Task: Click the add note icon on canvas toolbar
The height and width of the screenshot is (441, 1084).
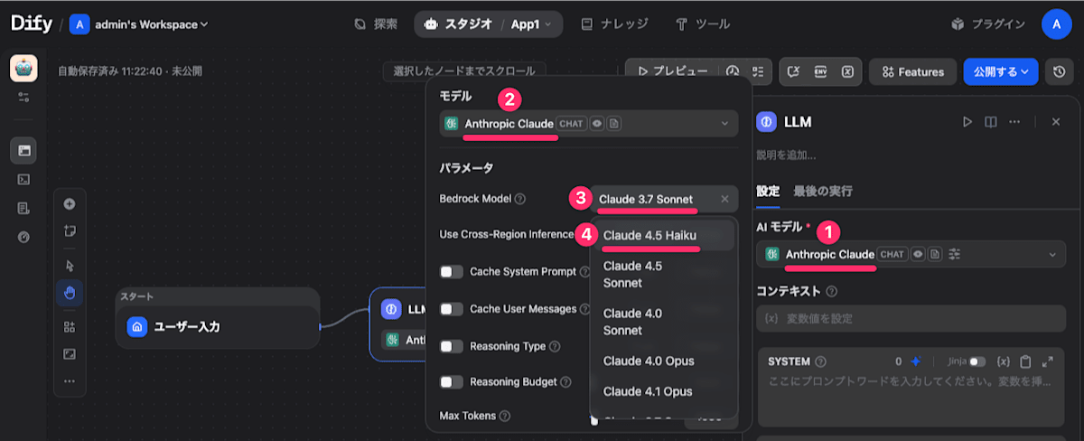Action: coord(70,230)
